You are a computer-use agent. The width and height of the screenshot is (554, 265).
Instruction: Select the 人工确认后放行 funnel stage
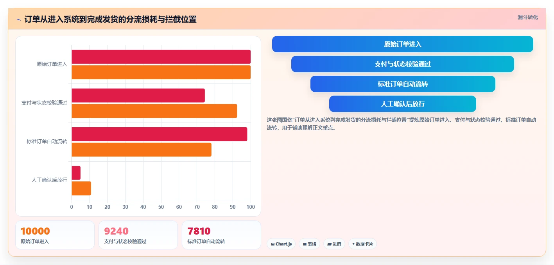point(403,104)
